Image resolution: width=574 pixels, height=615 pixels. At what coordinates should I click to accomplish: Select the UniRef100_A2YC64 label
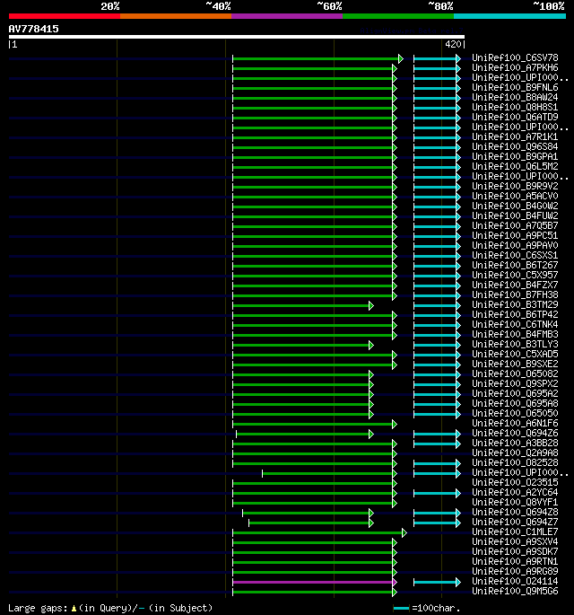[515, 492]
